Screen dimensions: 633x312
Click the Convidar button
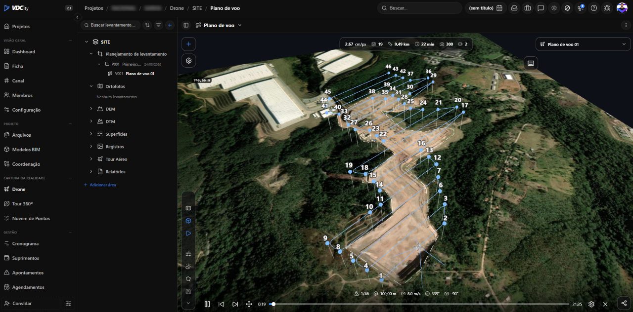click(31, 303)
